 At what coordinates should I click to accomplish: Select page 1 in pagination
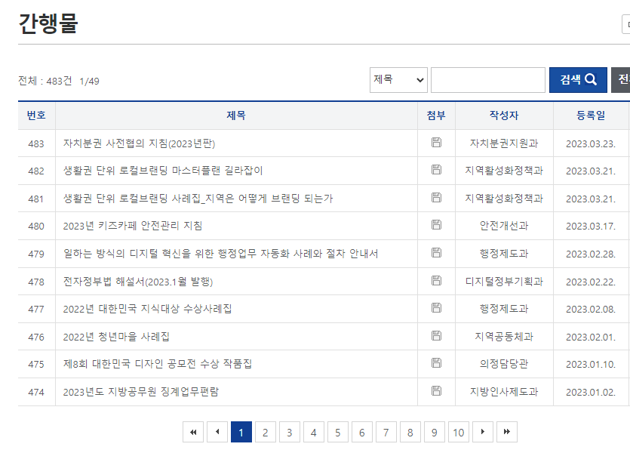point(241,432)
